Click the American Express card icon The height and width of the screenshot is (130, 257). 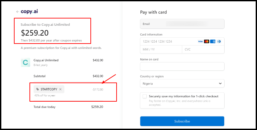tap(213, 42)
